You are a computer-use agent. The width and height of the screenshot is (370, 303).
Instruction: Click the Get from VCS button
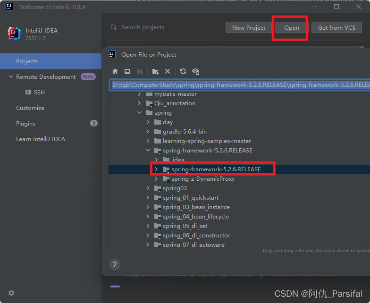click(336, 27)
